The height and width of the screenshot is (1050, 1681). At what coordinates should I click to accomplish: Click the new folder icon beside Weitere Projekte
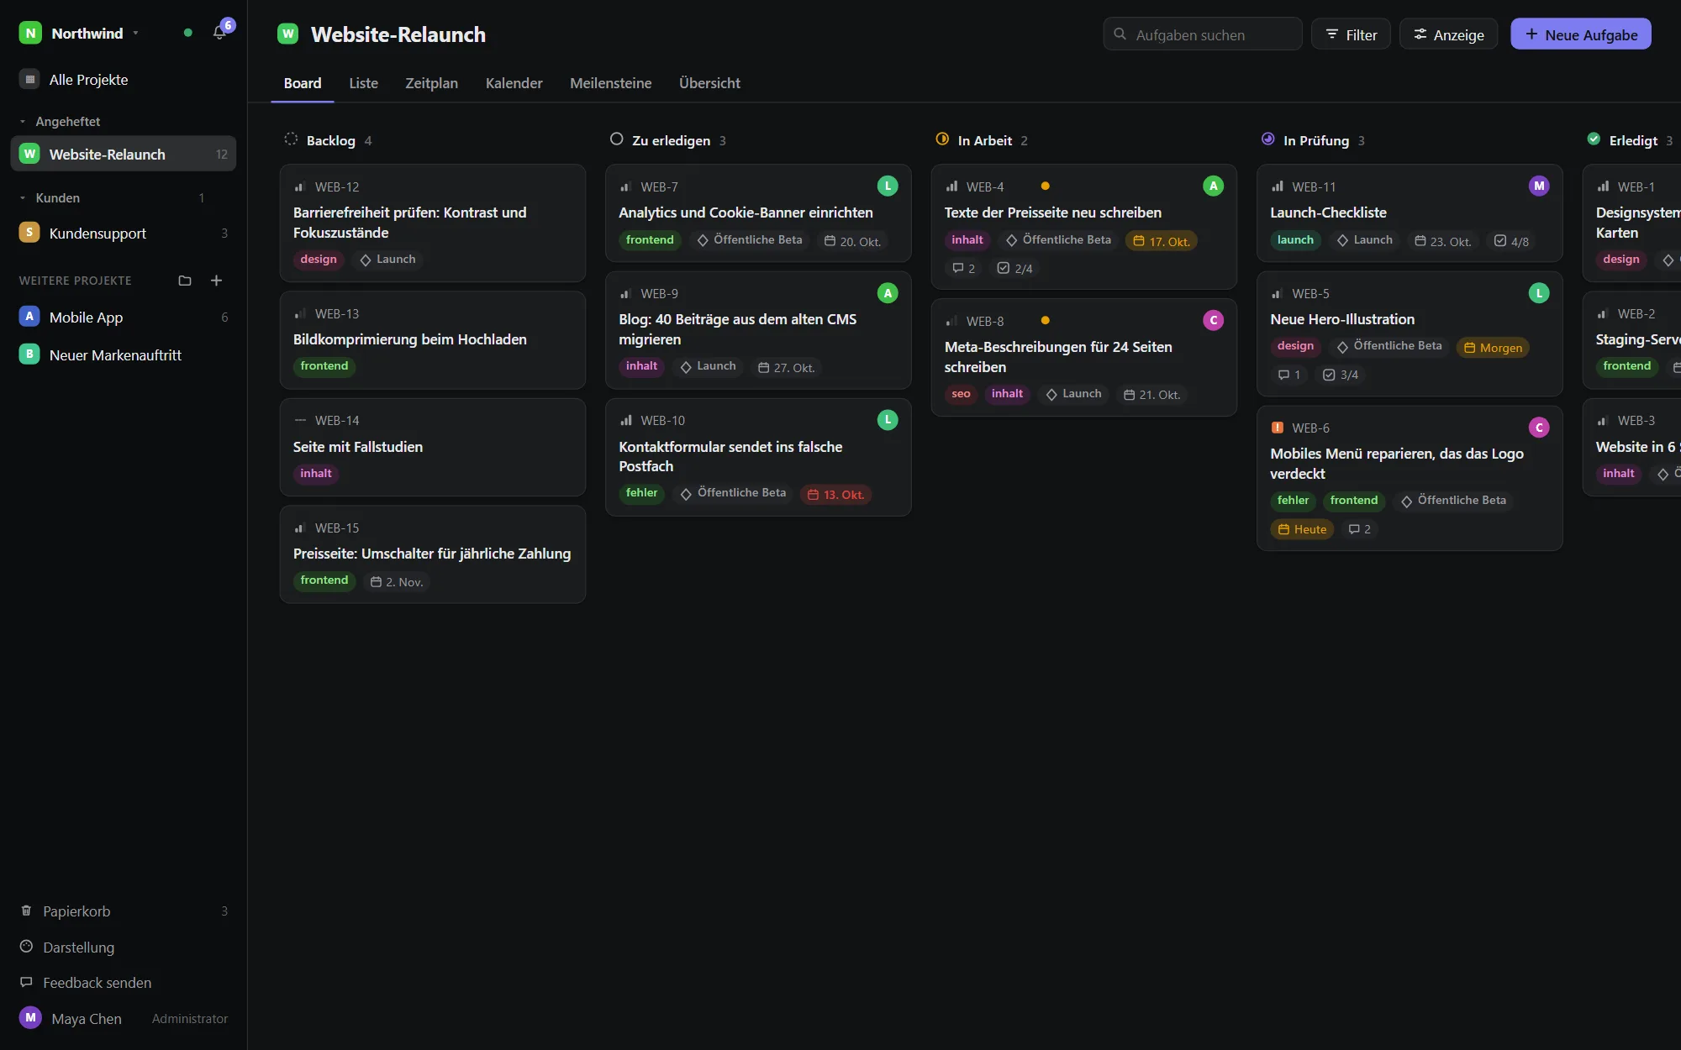(x=185, y=281)
